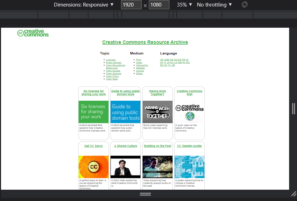
Task: Open the Creative Commons Resource Archive heading link
Action: pos(145,42)
